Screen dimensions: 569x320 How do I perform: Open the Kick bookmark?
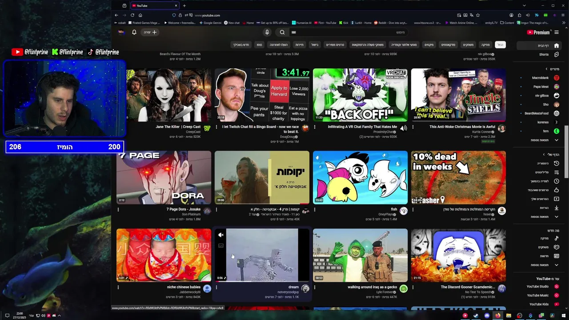tap(344, 23)
